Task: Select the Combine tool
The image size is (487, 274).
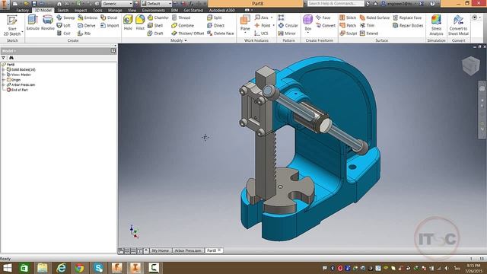Action: pyautogui.click(x=183, y=25)
